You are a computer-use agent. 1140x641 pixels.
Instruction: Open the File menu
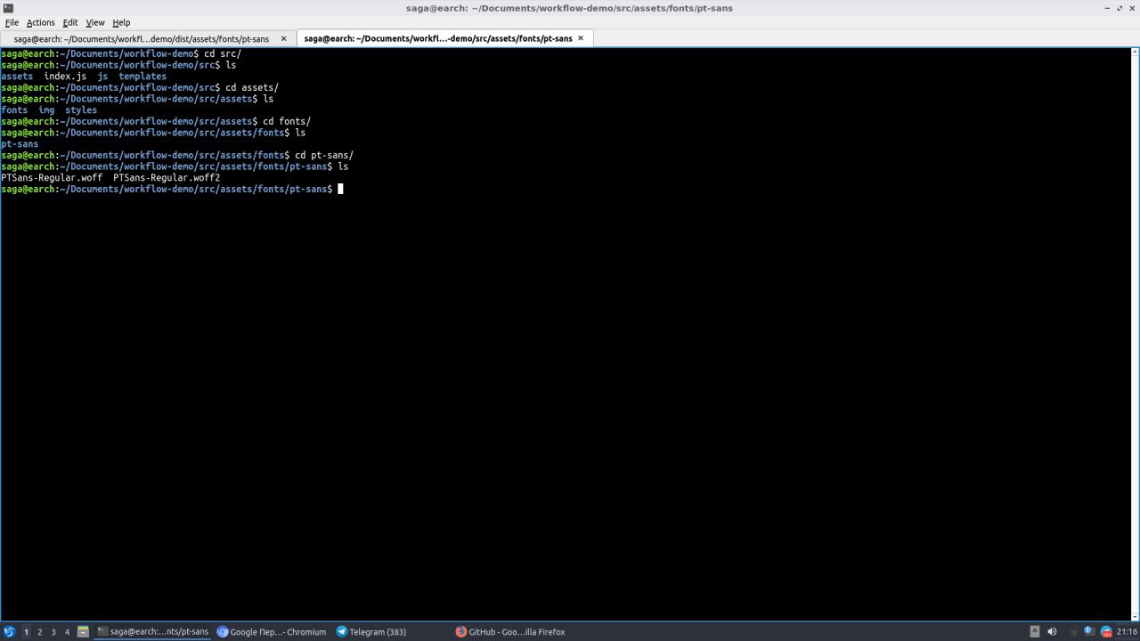click(12, 22)
